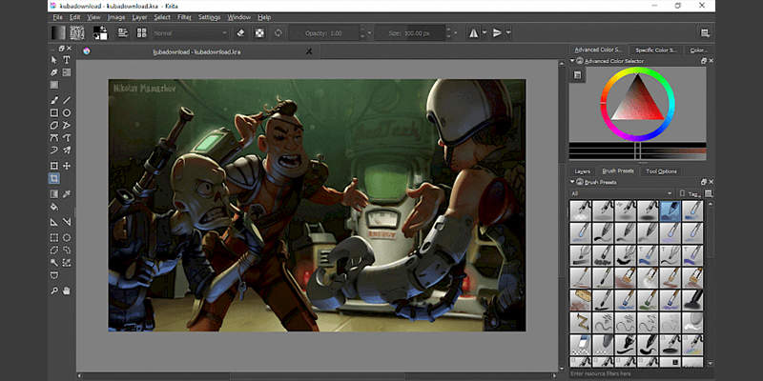Viewport: 763px width, 381px height.
Task: Select the Bezier Curve tool
Action: tap(54, 137)
